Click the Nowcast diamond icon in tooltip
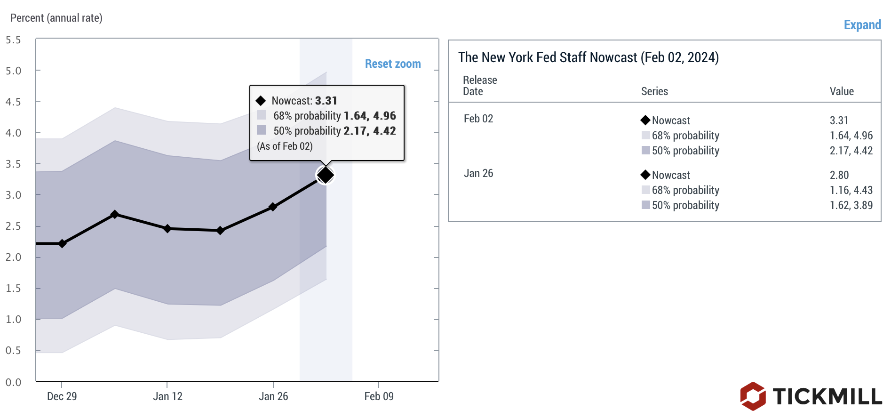Screen dimensions: 891x418 click(x=261, y=101)
